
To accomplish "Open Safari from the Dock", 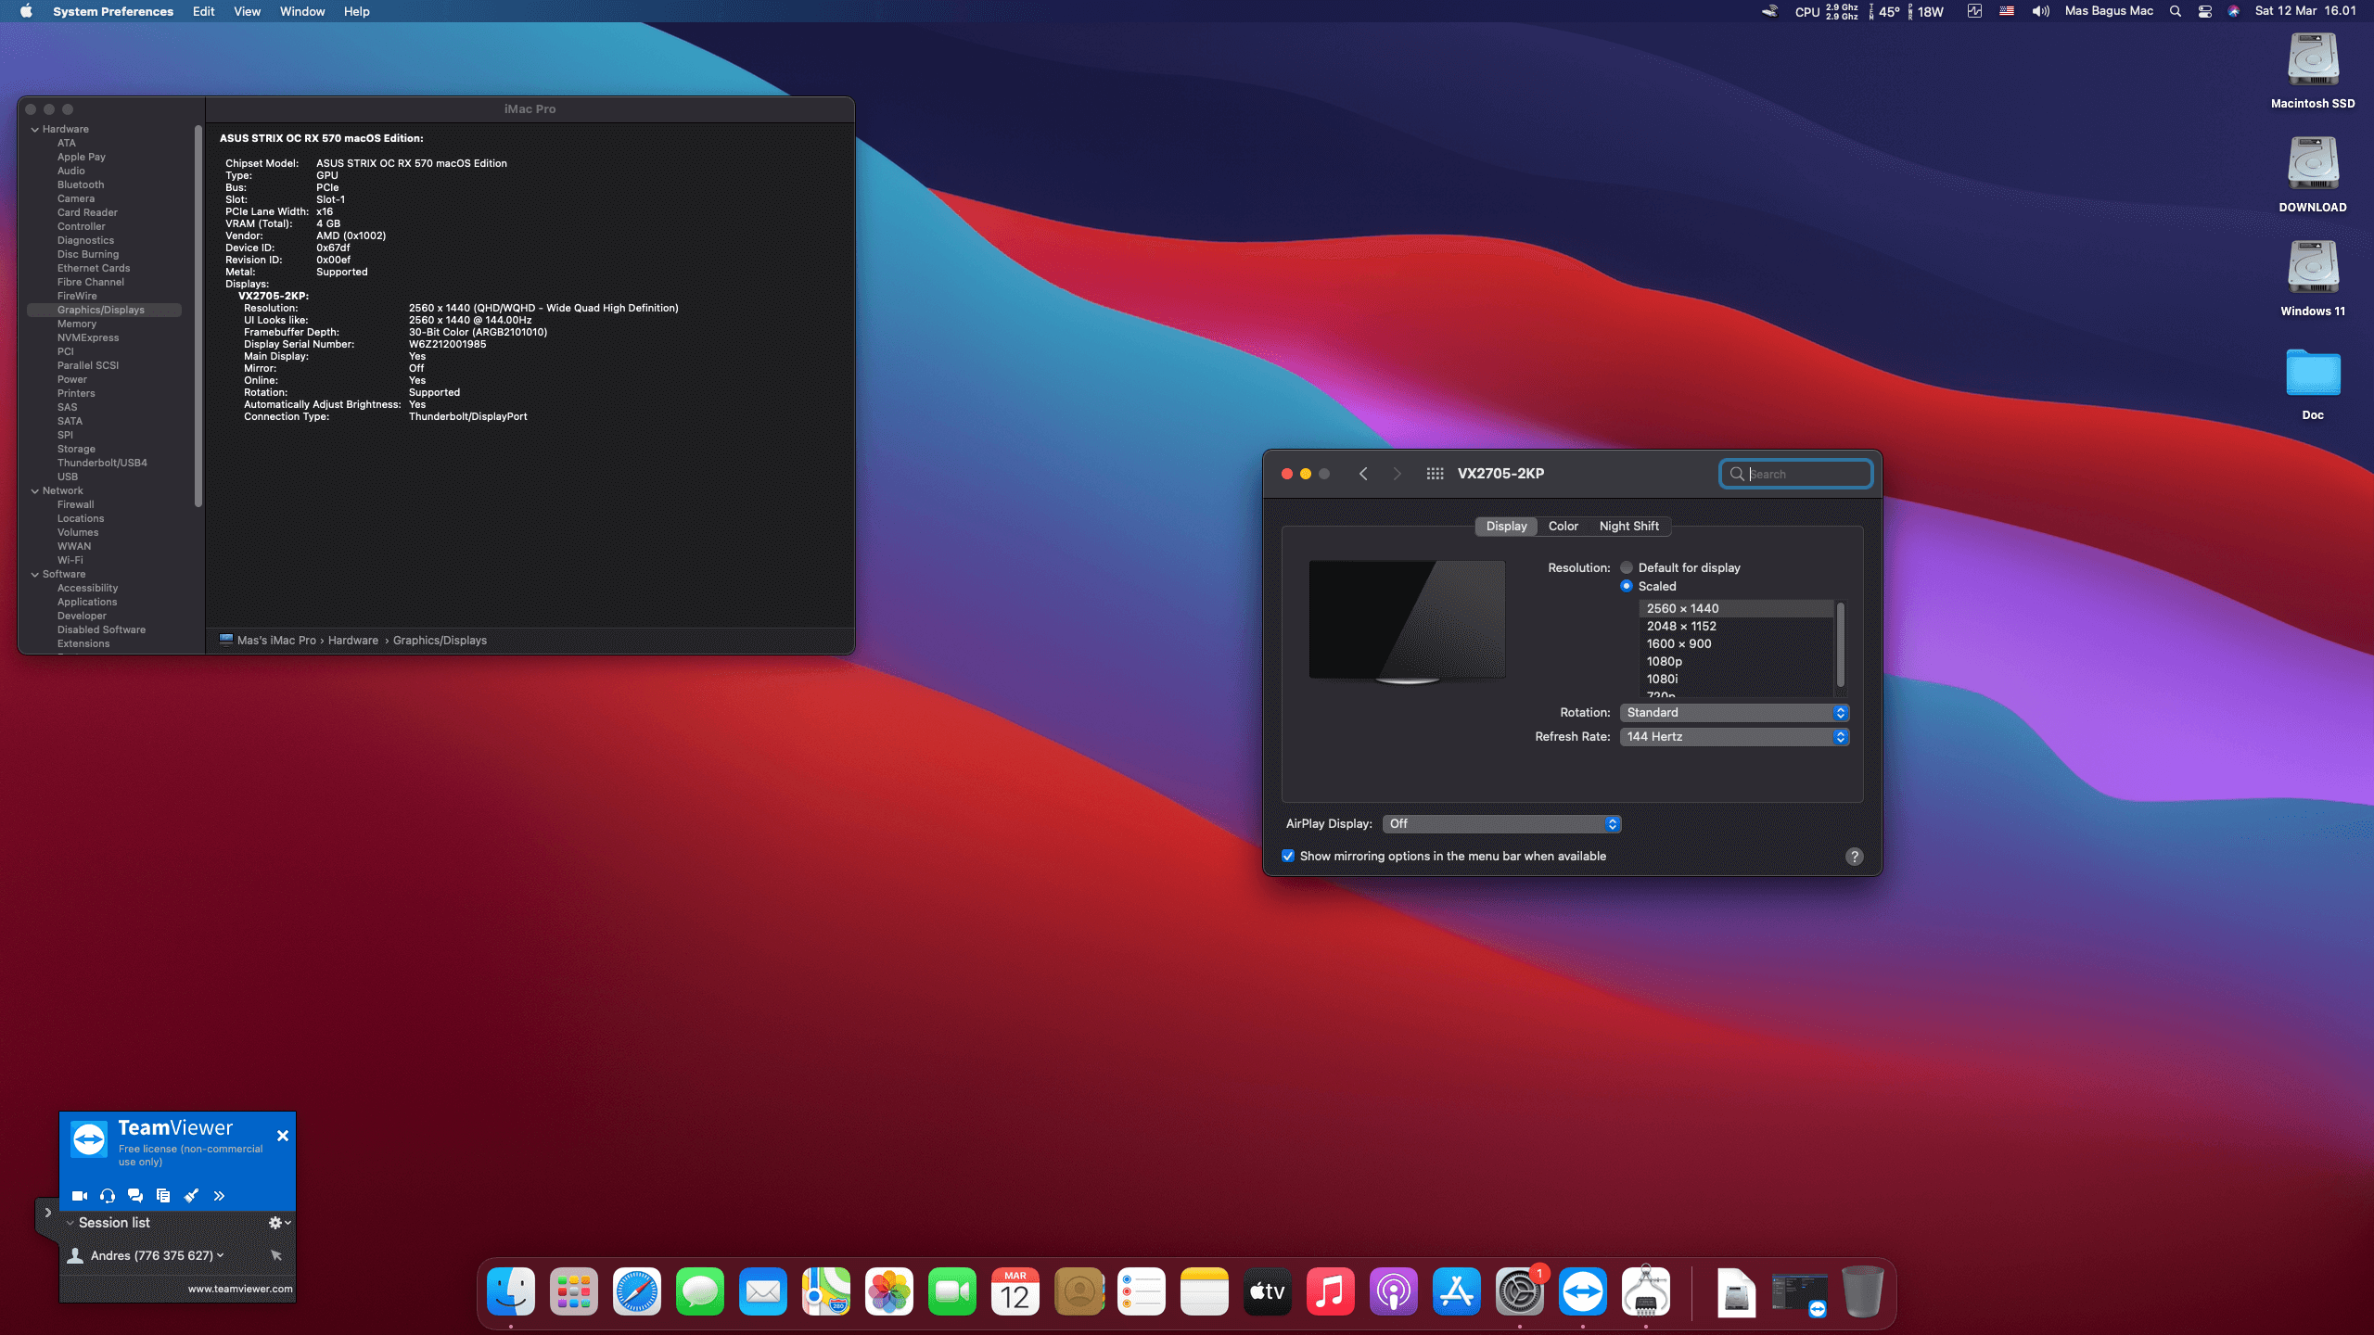I will tap(637, 1291).
